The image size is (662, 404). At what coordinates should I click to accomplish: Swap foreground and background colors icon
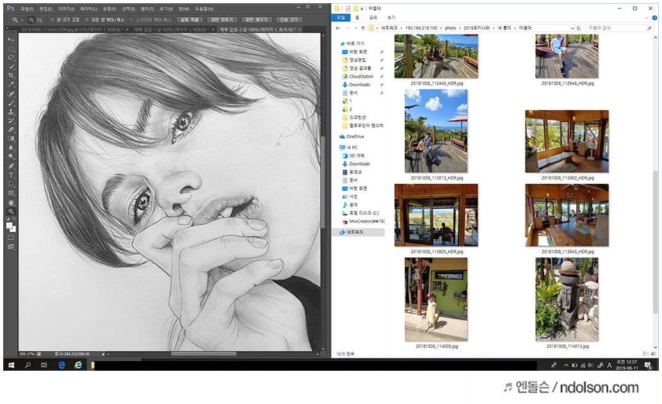(14, 219)
